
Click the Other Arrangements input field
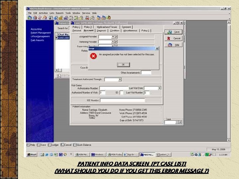click(146, 73)
